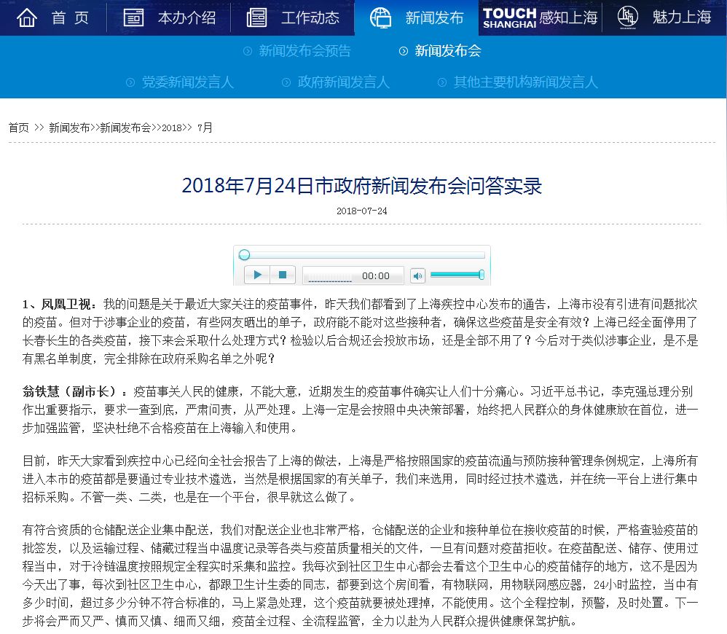Mute audio with the speaker icon
Image resolution: width=727 pixels, height=634 pixels.
tap(417, 276)
